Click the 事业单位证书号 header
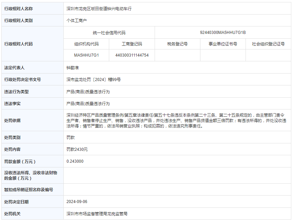 tap(223, 44)
